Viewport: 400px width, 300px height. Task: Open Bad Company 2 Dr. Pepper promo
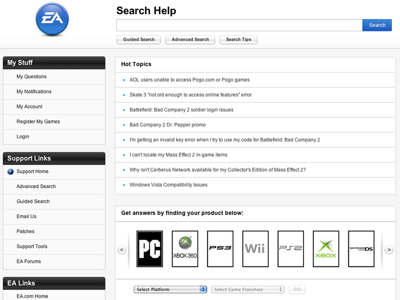(x=167, y=124)
